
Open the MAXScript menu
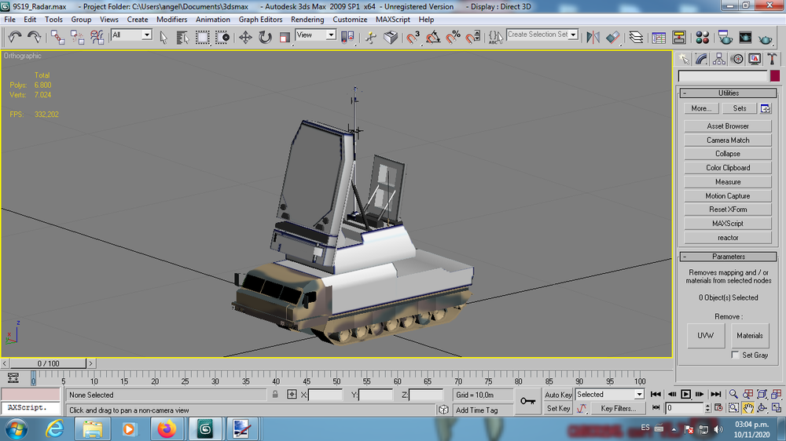coord(392,20)
